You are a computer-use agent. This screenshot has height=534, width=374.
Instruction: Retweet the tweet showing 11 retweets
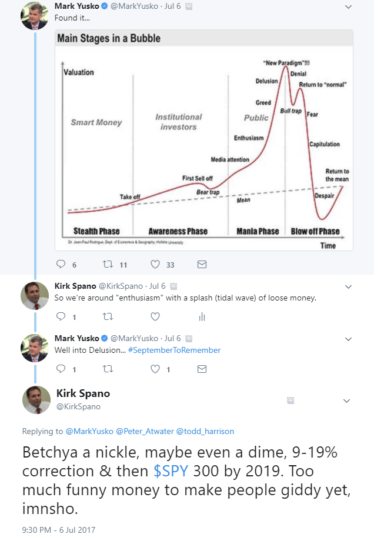click(x=108, y=265)
